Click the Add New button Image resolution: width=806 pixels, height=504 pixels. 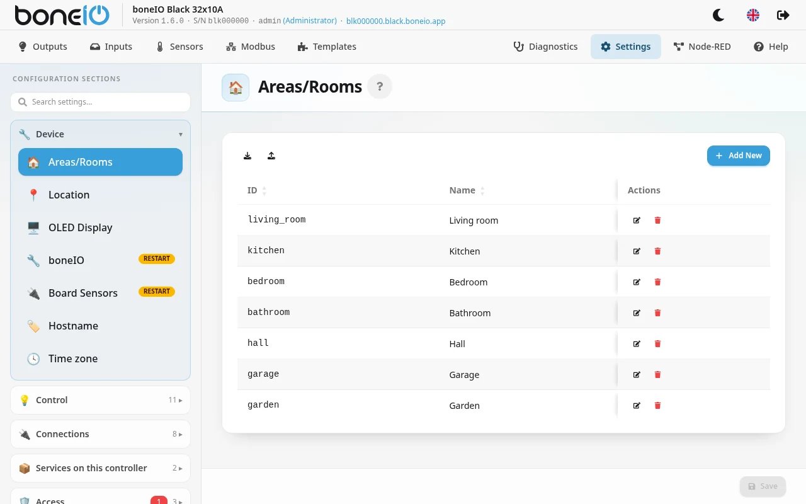[739, 156]
